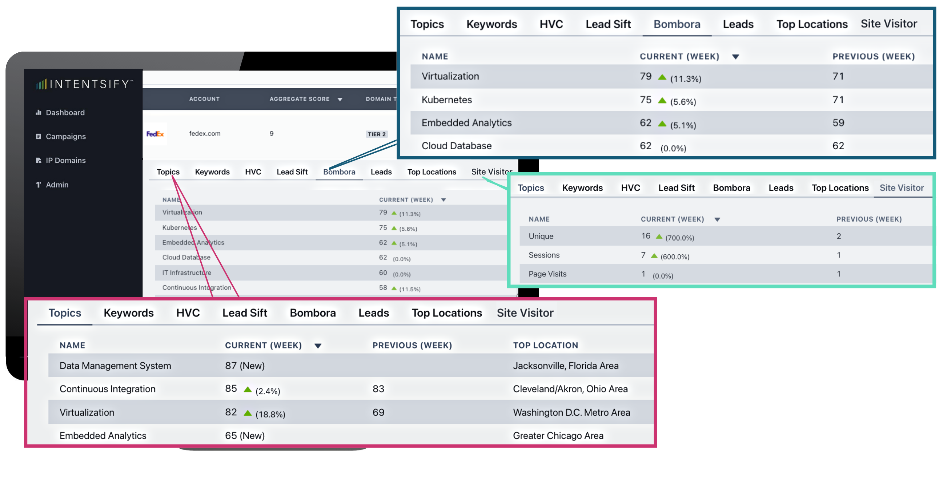Toggle sort arrow in Site Visitor panel

click(x=717, y=219)
